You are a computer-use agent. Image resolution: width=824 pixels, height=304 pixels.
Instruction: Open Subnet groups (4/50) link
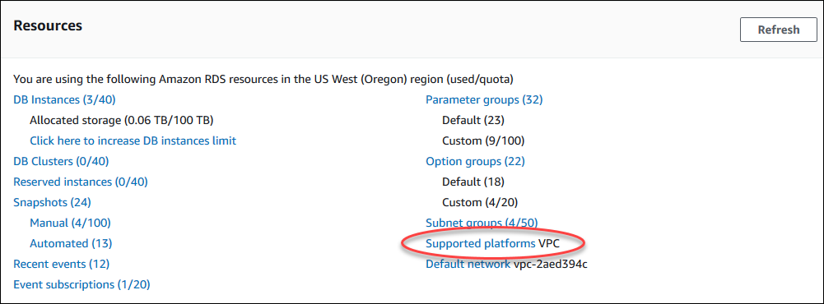(482, 223)
